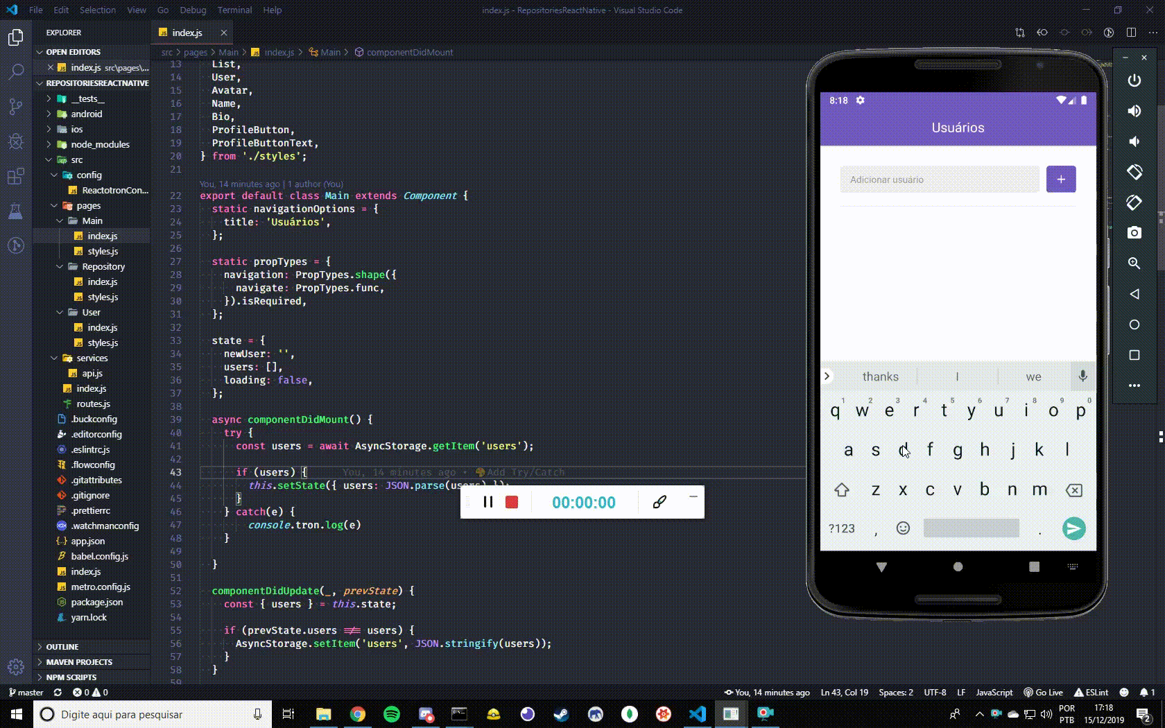Tap the backspace key on phone keyboard
This screenshot has height=728, width=1165.
tap(1073, 490)
